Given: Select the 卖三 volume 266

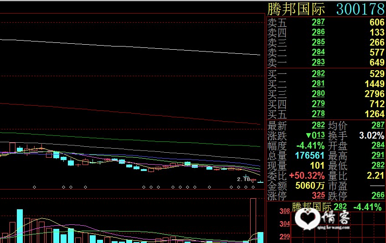Looking at the screenshot, I should [377, 42].
